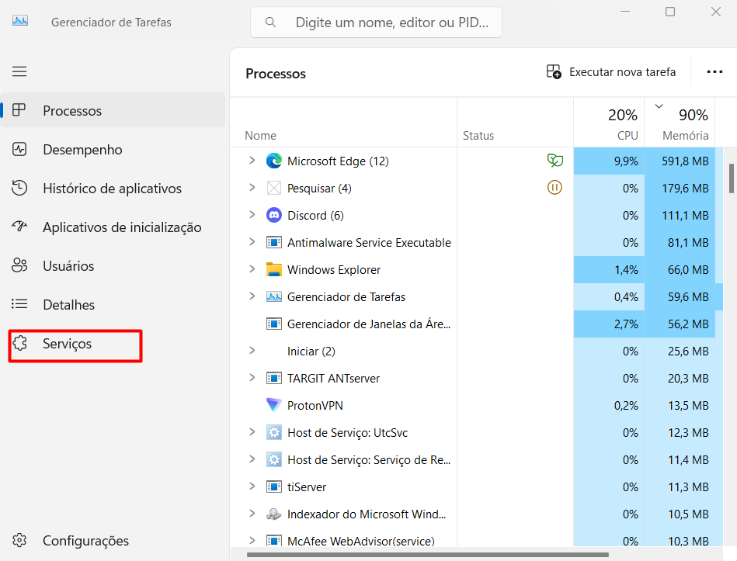
Task: Click the Aplicativos de inicialização gauge icon
Action: (19, 227)
